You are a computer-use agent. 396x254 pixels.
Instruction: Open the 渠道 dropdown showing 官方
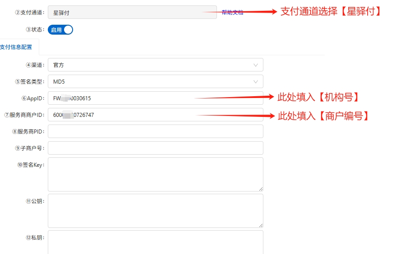point(155,65)
